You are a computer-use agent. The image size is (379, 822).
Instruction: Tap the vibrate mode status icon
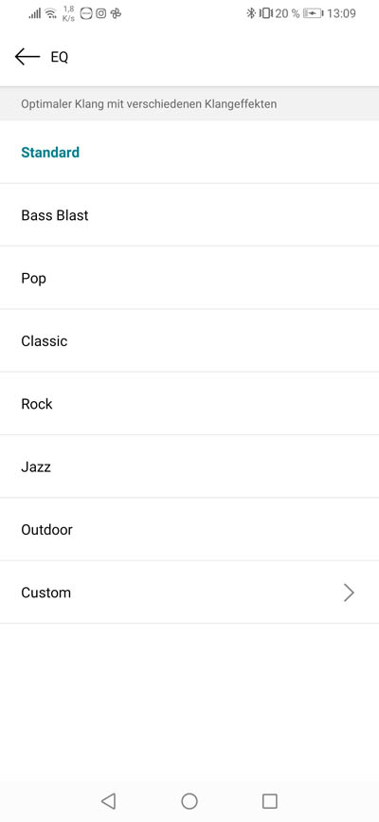tap(265, 13)
